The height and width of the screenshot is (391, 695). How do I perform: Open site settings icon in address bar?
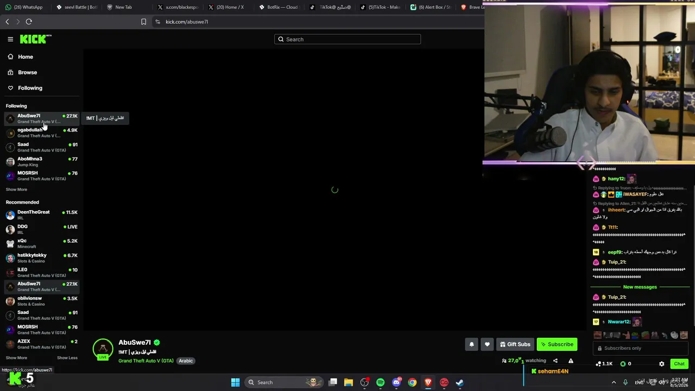coord(157,22)
